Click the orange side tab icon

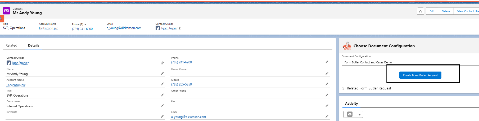(x=1, y=19)
